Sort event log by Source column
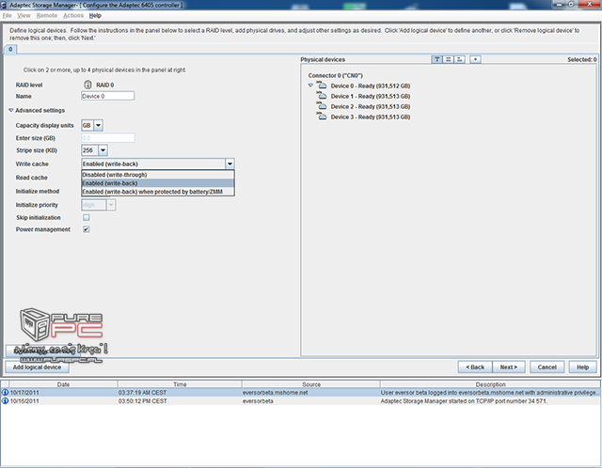This screenshot has width=602, height=468. [311, 384]
